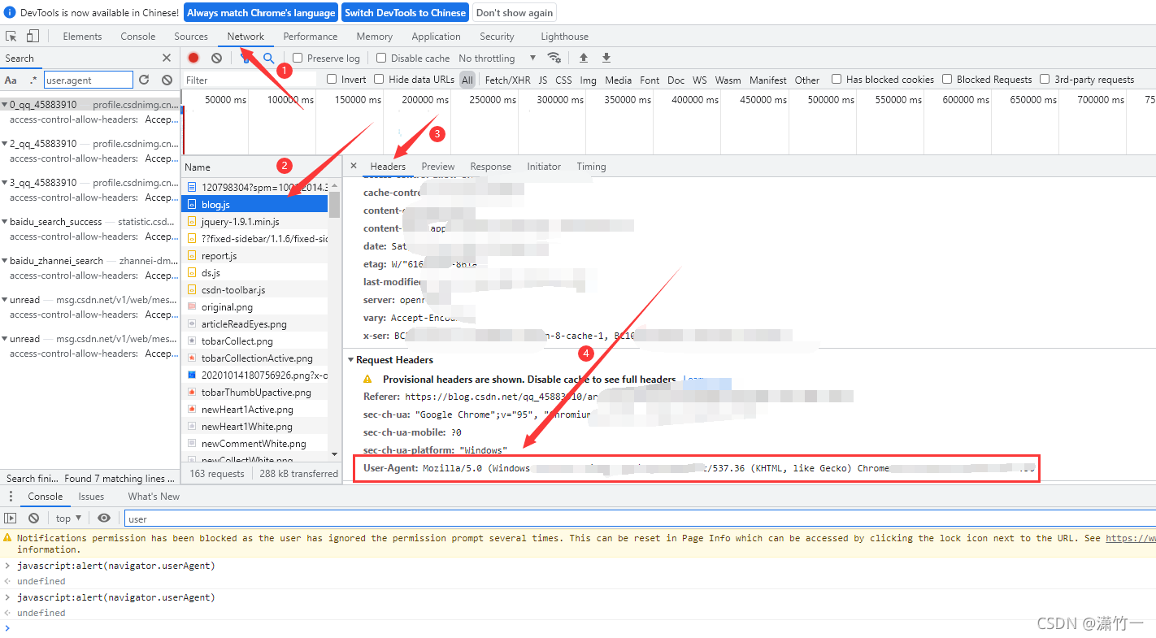This screenshot has width=1156, height=638.
Task: Click the Switch DevTools to Chinese button
Action: 405,12
